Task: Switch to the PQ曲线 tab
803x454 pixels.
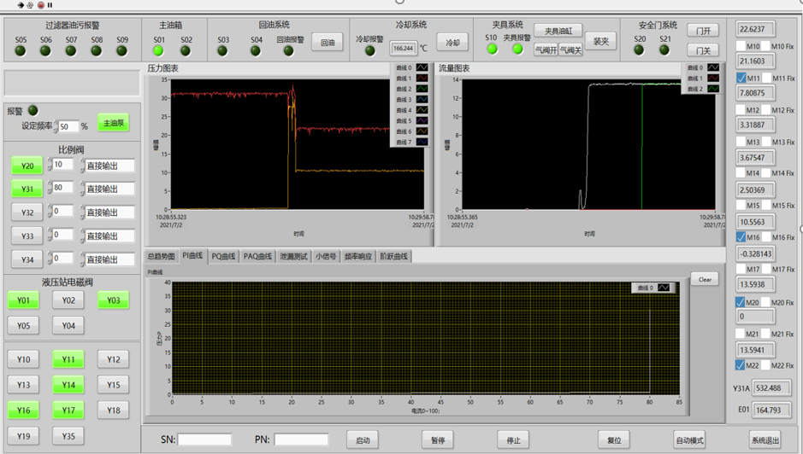Action: pyautogui.click(x=223, y=256)
